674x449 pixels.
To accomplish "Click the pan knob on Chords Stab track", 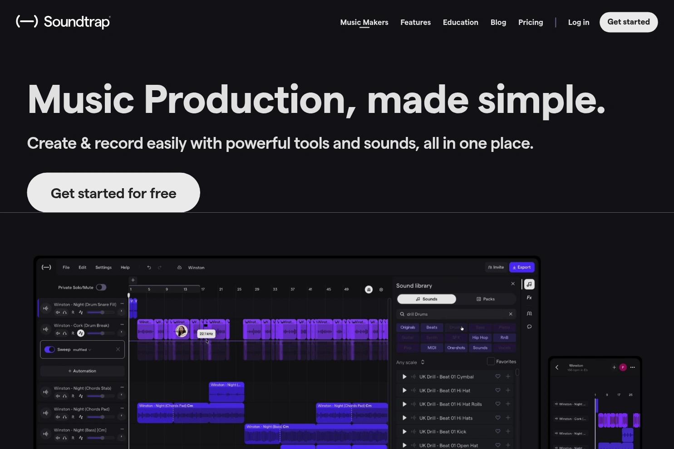I will [x=121, y=396].
